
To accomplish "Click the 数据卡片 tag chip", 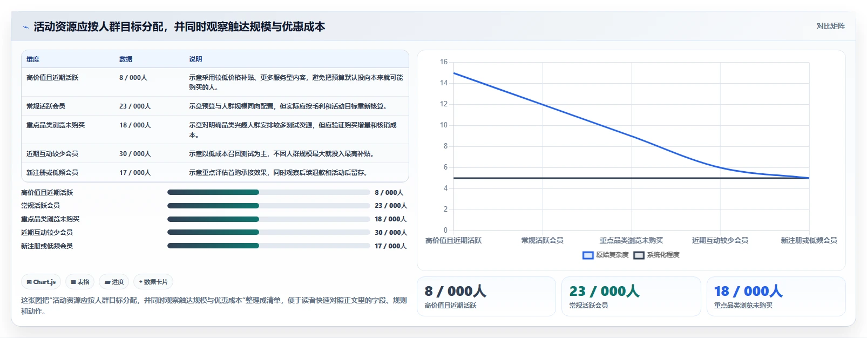I will [x=153, y=282].
